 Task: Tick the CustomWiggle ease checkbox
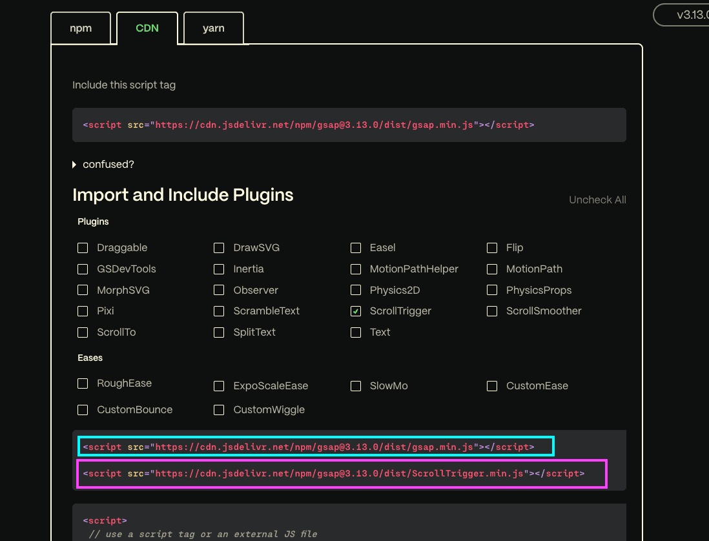219,410
